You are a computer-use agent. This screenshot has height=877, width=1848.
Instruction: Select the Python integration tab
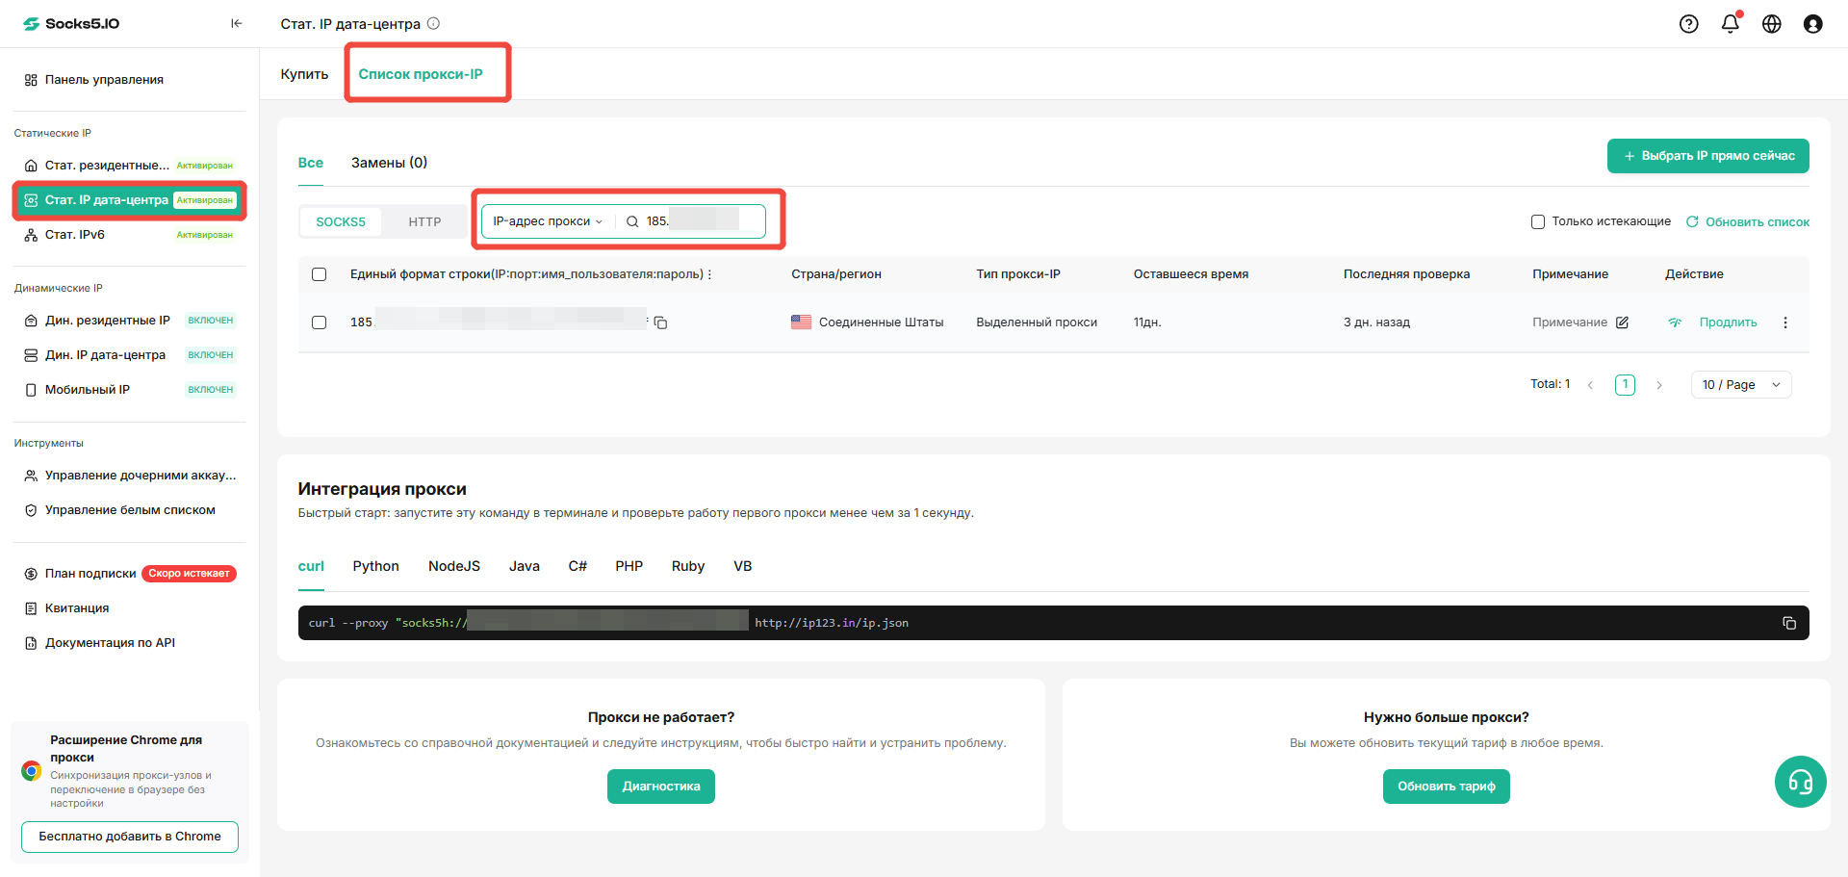(x=375, y=566)
